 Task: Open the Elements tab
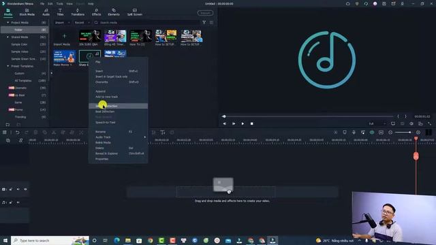coord(114,12)
